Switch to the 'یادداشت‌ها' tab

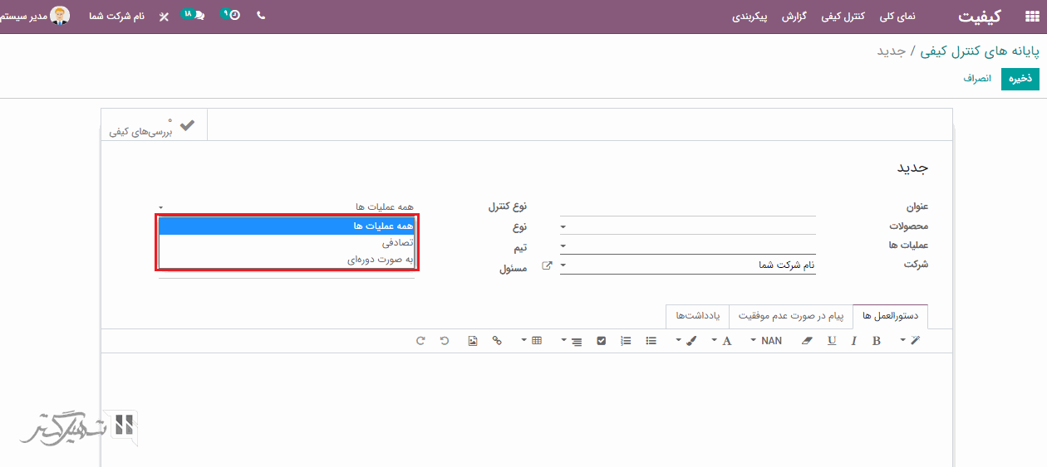(x=698, y=316)
